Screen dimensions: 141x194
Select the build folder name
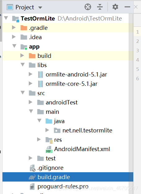point(44,56)
